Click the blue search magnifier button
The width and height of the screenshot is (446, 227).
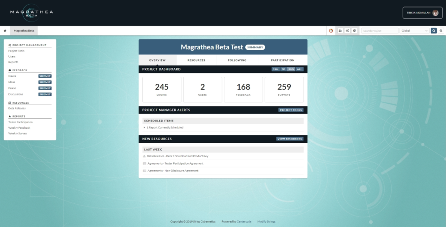tap(433, 31)
